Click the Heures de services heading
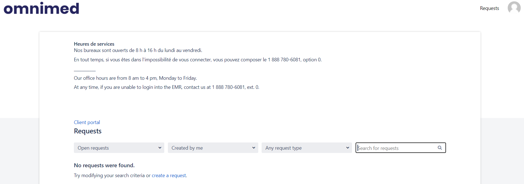The width and height of the screenshot is (524, 184). click(x=94, y=44)
